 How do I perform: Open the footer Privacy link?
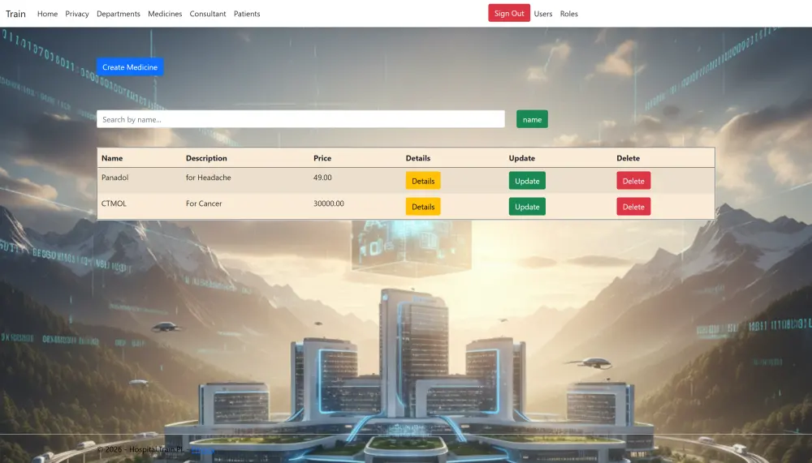203,449
